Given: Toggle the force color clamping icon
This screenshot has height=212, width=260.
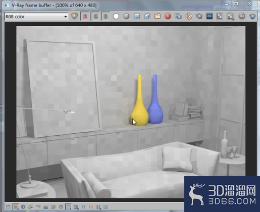Looking at the screenshot, I should pos(16,207).
